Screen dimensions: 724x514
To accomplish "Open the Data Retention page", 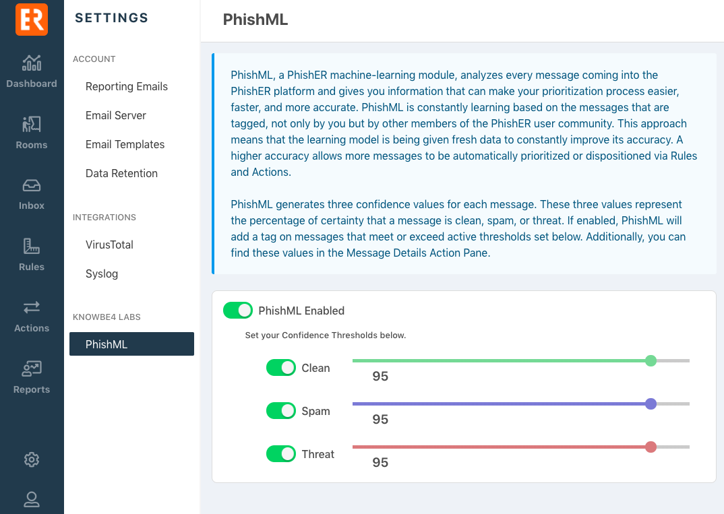I will 121,173.
